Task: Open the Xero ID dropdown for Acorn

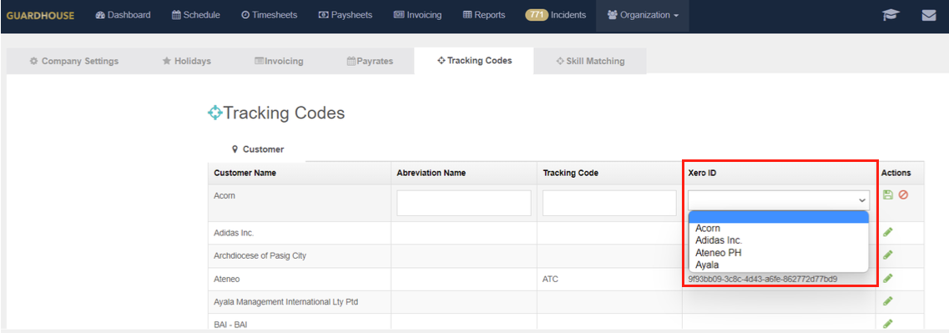Action: coord(779,199)
